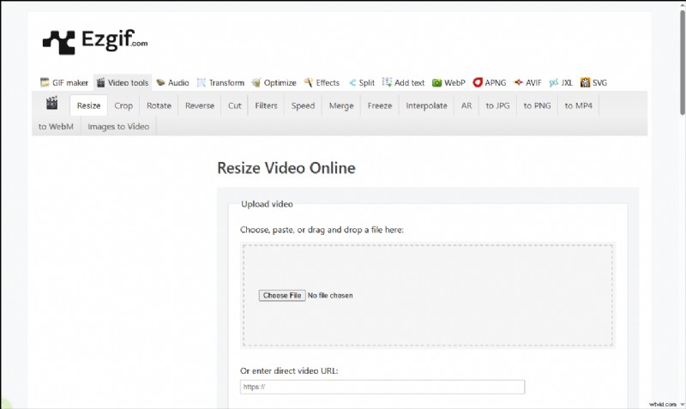Switch to the AR tab
The width and height of the screenshot is (686, 409).
(x=466, y=105)
